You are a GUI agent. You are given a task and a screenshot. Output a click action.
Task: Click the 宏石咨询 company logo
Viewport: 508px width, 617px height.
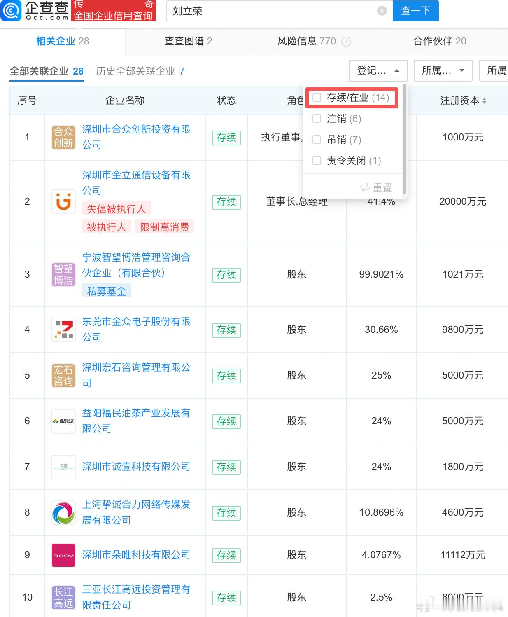[x=63, y=376]
